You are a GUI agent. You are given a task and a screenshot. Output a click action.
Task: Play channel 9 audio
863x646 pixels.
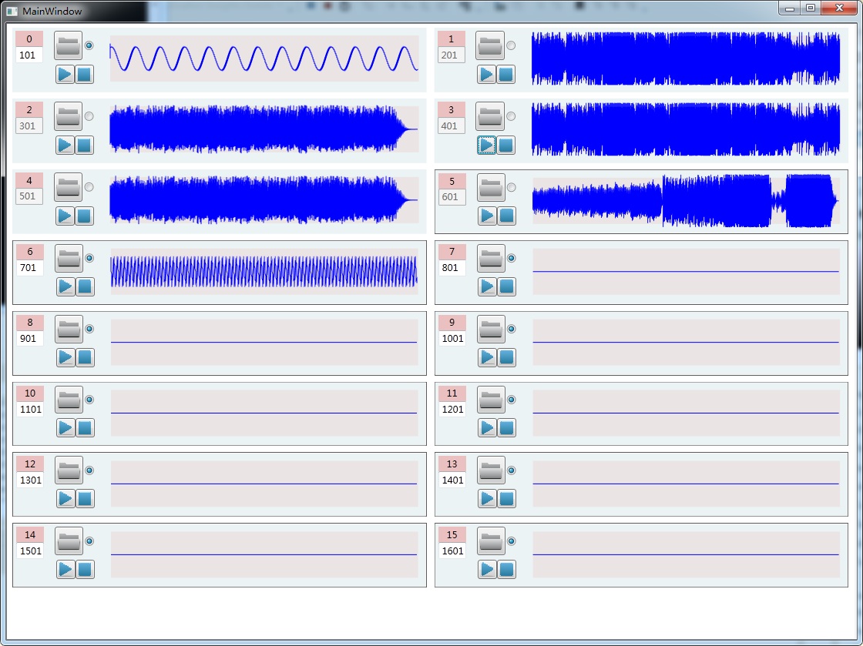click(x=488, y=357)
